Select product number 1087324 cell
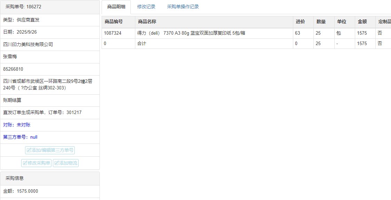391x200 pixels. pyautogui.click(x=113, y=33)
